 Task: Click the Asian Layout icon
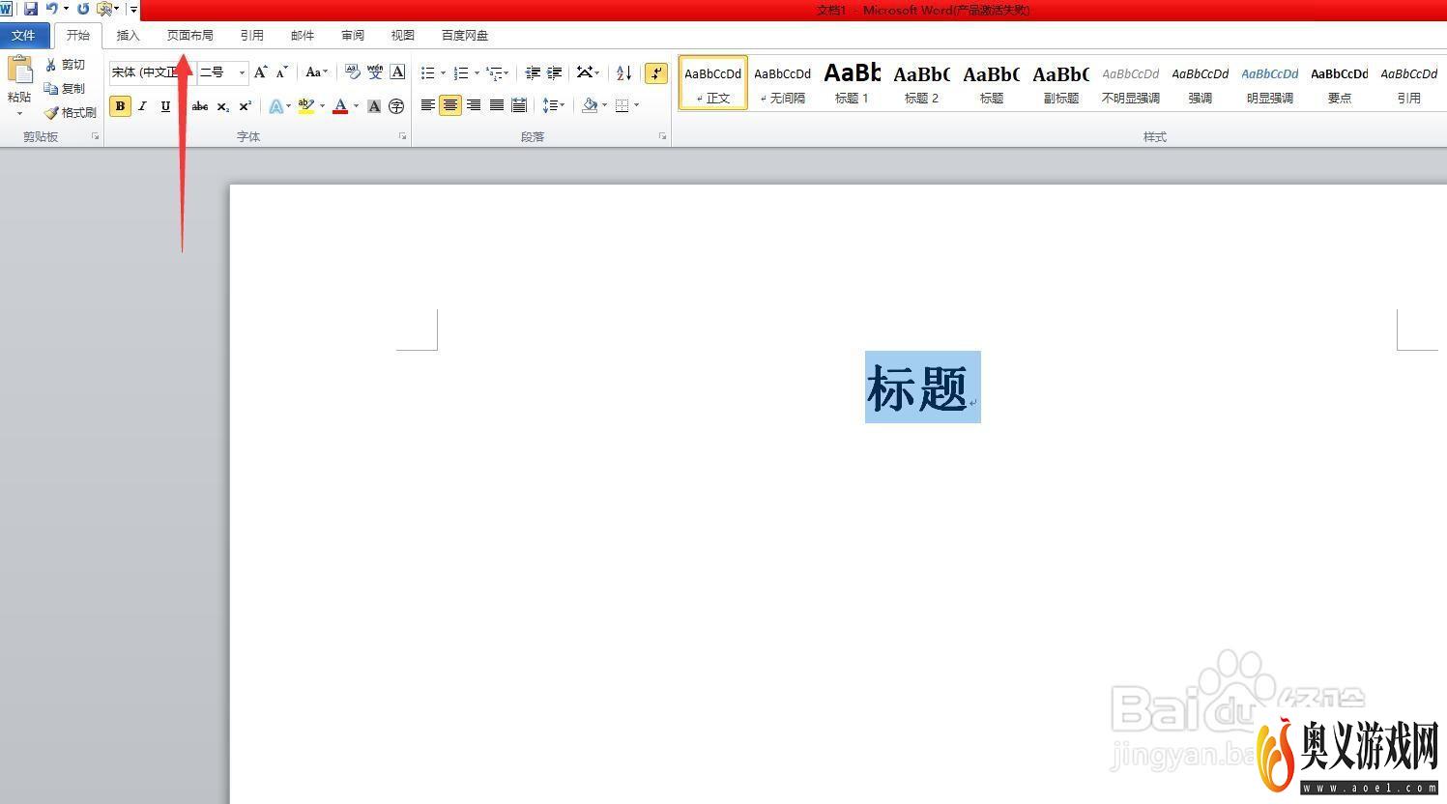pos(584,72)
